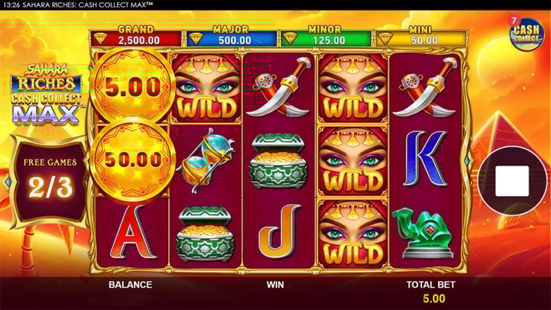Click the Sahara Riches Cash Collect Max logo
This screenshot has width=551, height=310.
[x=46, y=94]
